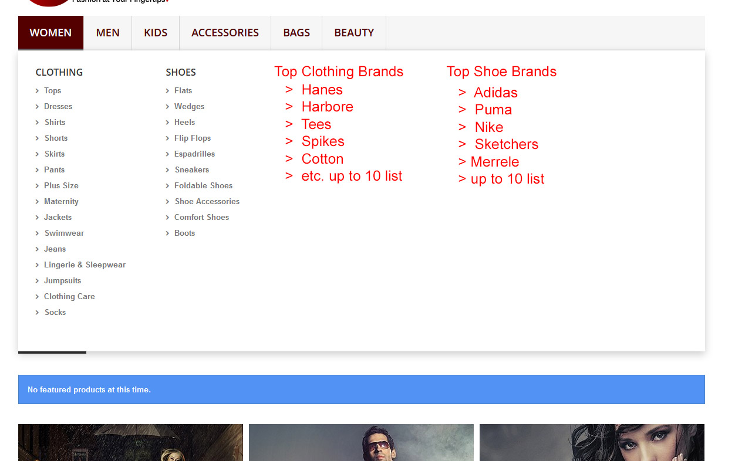The height and width of the screenshot is (461, 735).
Task: Open the WOMEN navigation tab
Action: pos(50,33)
